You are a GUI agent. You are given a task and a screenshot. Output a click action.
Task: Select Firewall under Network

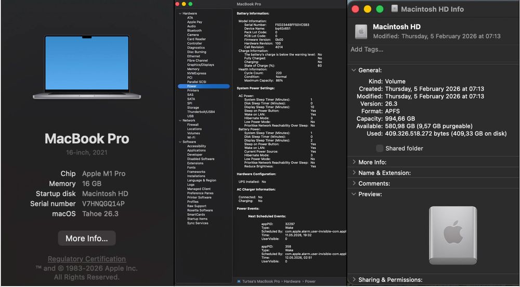(x=193, y=125)
